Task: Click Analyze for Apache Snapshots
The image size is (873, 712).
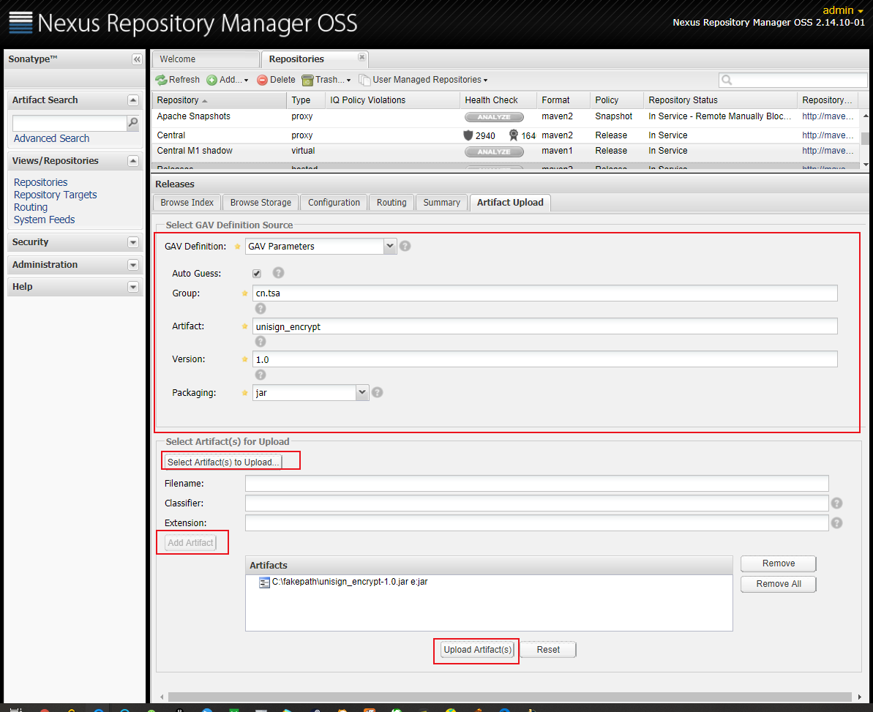Action: (x=494, y=117)
